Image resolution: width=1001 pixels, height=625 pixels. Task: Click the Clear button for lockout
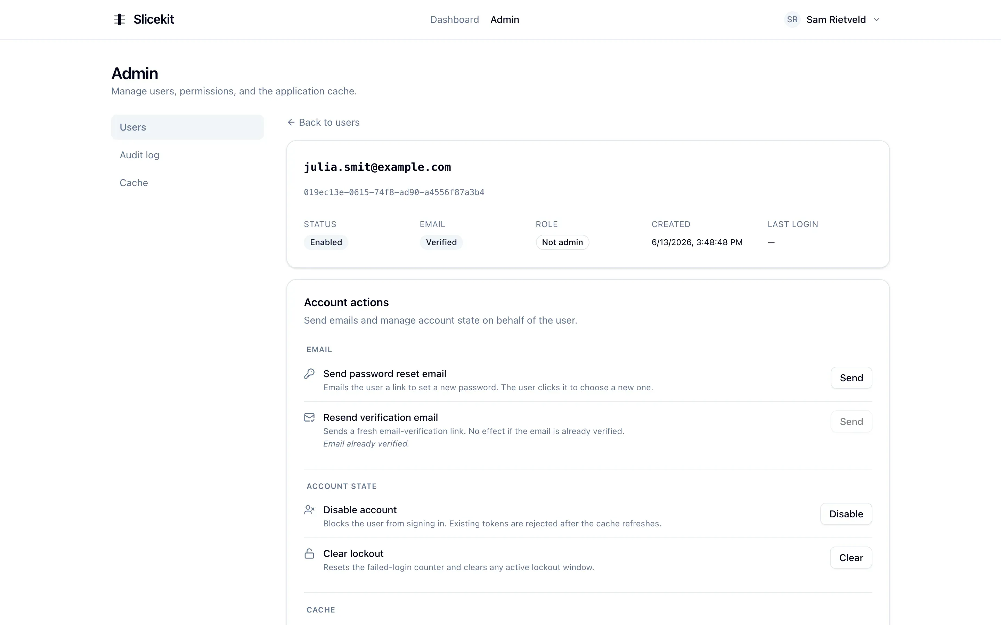point(851,558)
